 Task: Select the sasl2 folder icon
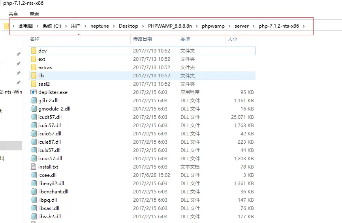(x=34, y=84)
